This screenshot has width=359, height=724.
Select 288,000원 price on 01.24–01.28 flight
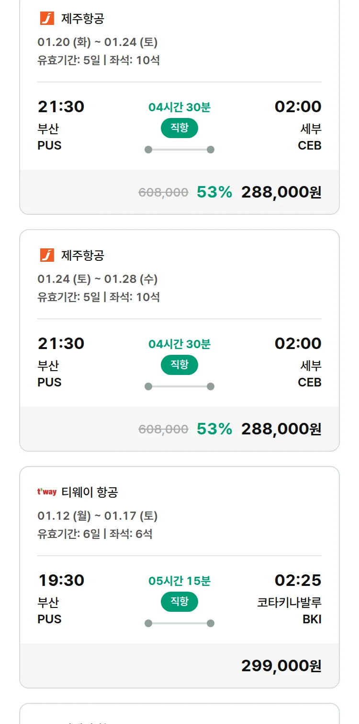281,429
